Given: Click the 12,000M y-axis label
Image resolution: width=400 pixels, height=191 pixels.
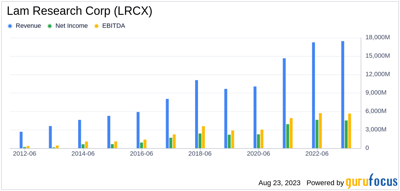Looking at the screenshot, I should [378, 74].
